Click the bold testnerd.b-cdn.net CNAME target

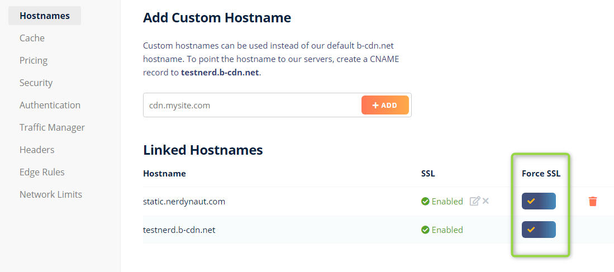[220, 73]
